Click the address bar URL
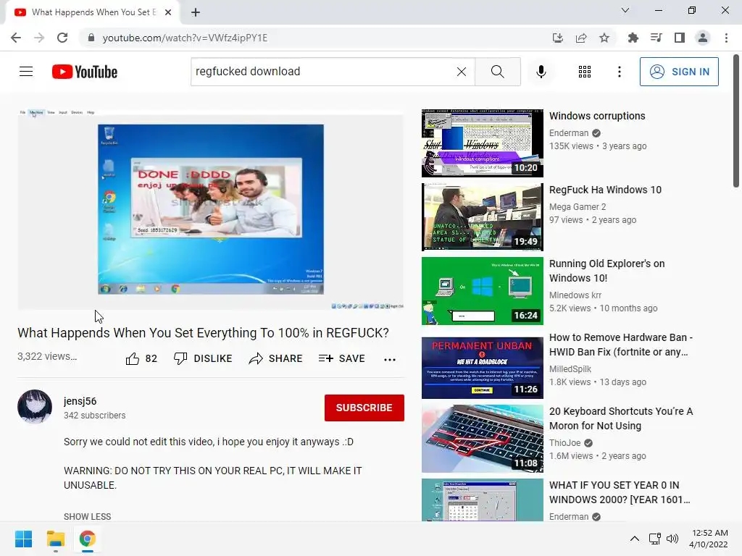 pyautogui.click(x=185, y=38)
